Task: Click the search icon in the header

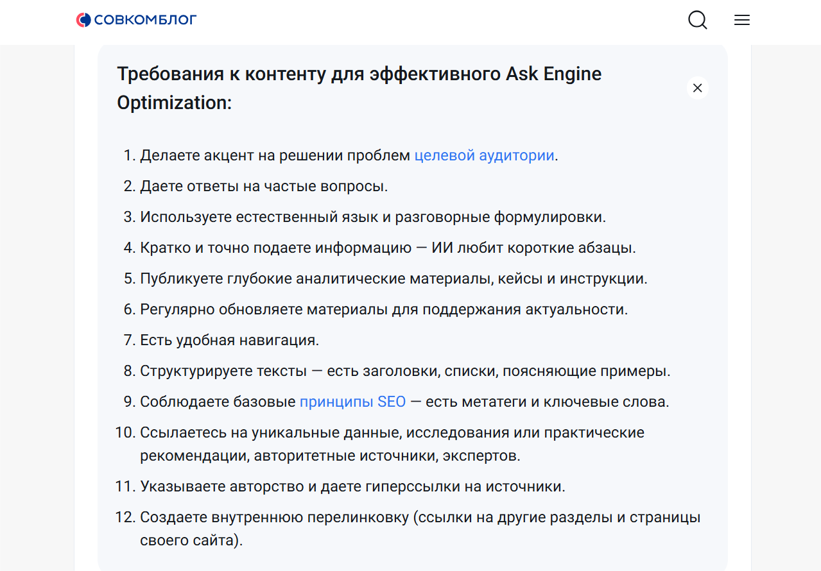Action: click(x=697, y=20)
